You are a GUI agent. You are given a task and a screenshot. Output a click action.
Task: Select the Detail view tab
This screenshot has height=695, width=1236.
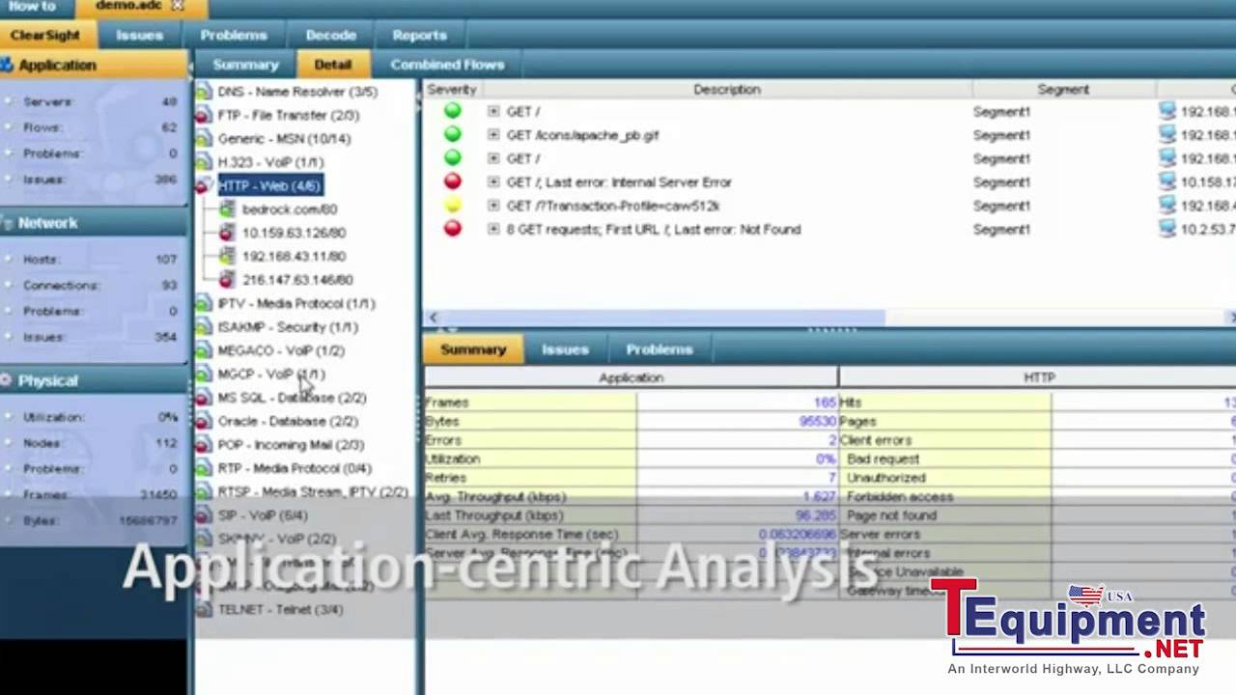pyautogui.click(x=332, y=65)
